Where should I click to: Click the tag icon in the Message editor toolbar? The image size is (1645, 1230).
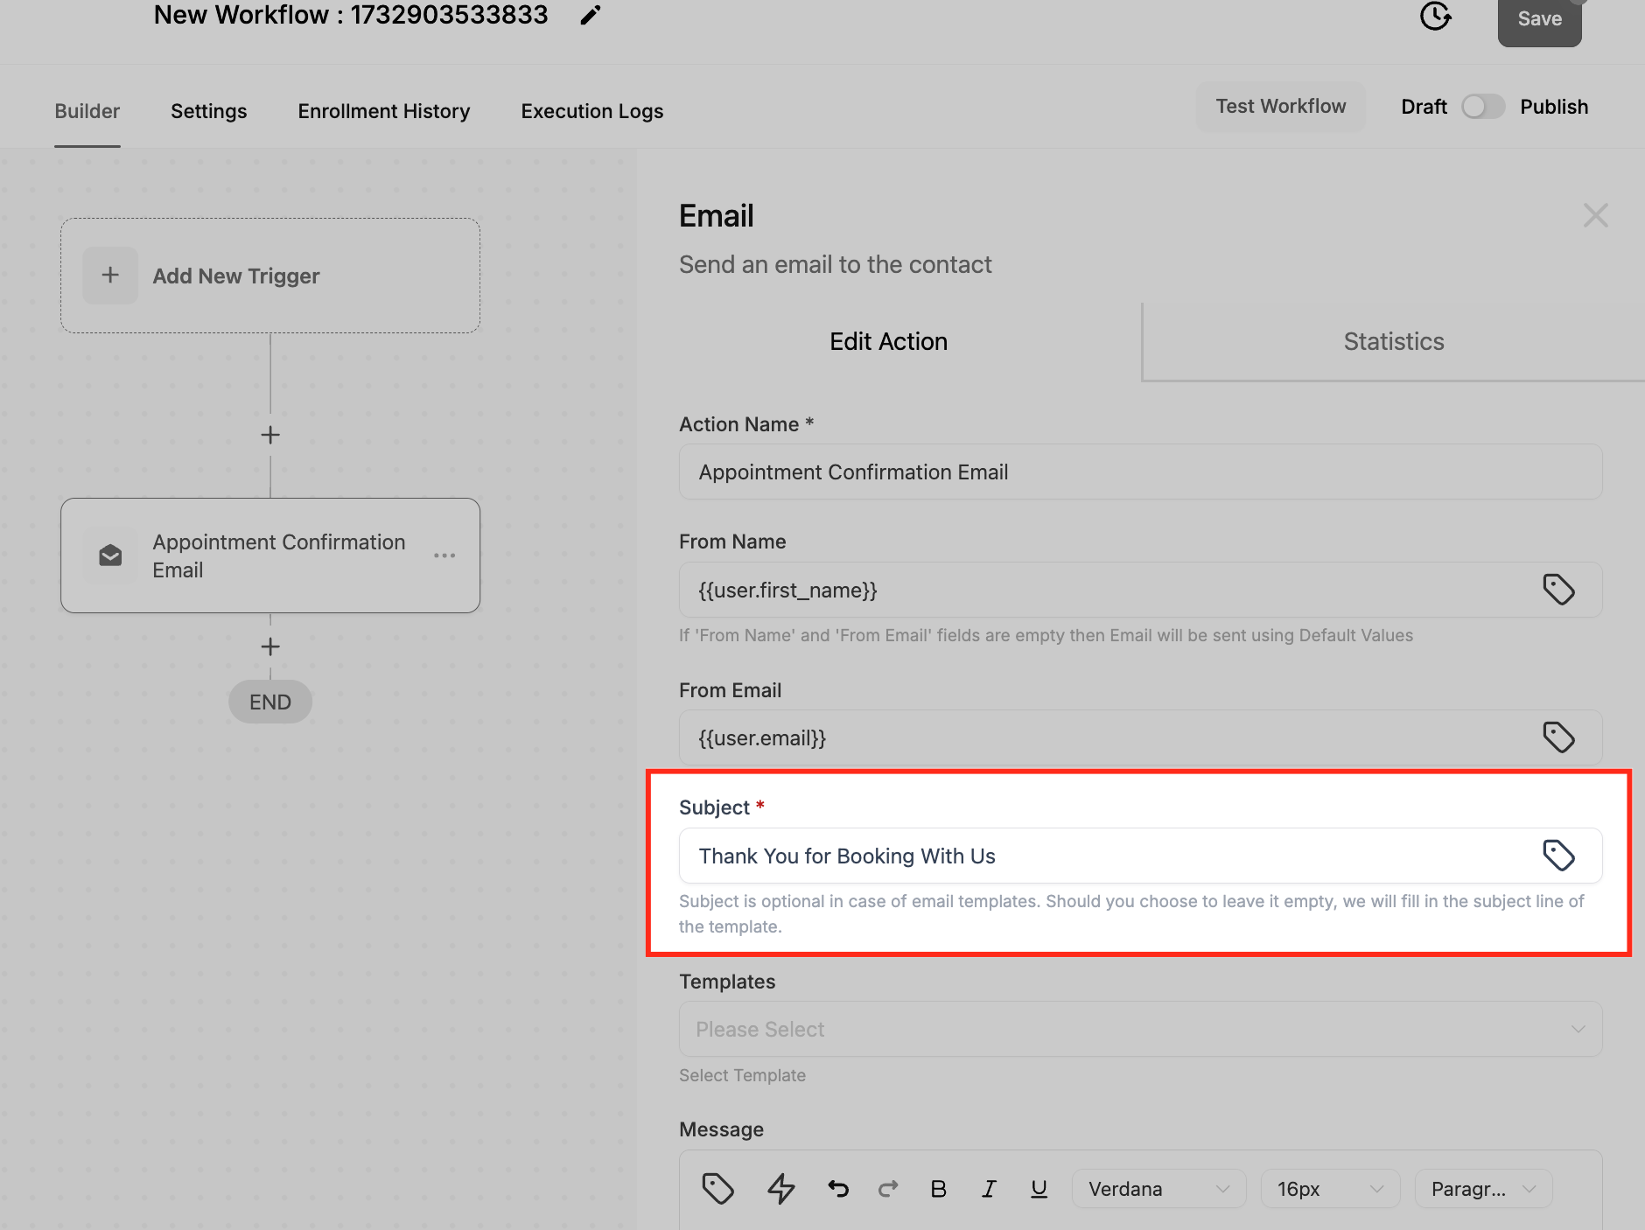click(718, 1189)
